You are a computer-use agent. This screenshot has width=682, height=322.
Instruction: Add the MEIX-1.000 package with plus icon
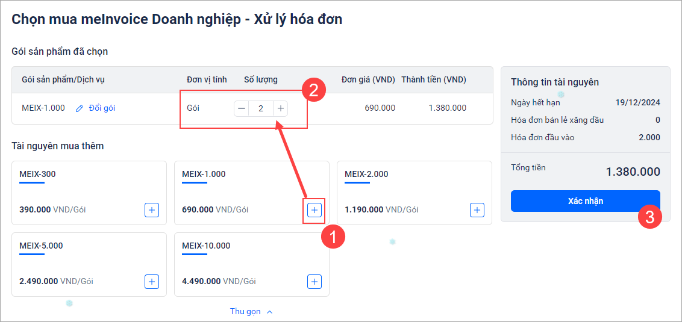pos(314,210)
